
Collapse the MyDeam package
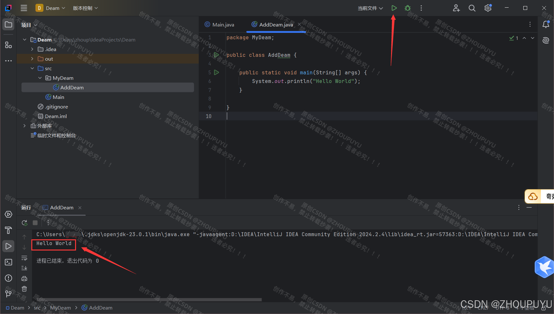pyautogui.click(x=40, y=78)
